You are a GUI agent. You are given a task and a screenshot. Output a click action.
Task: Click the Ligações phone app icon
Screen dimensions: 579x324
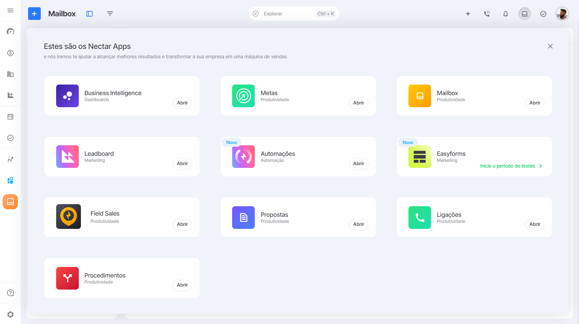click(420, 217)
